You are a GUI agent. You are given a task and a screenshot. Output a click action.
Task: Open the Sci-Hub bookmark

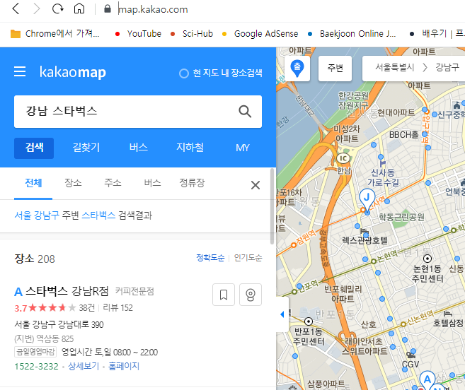click(x=192, y=34)
